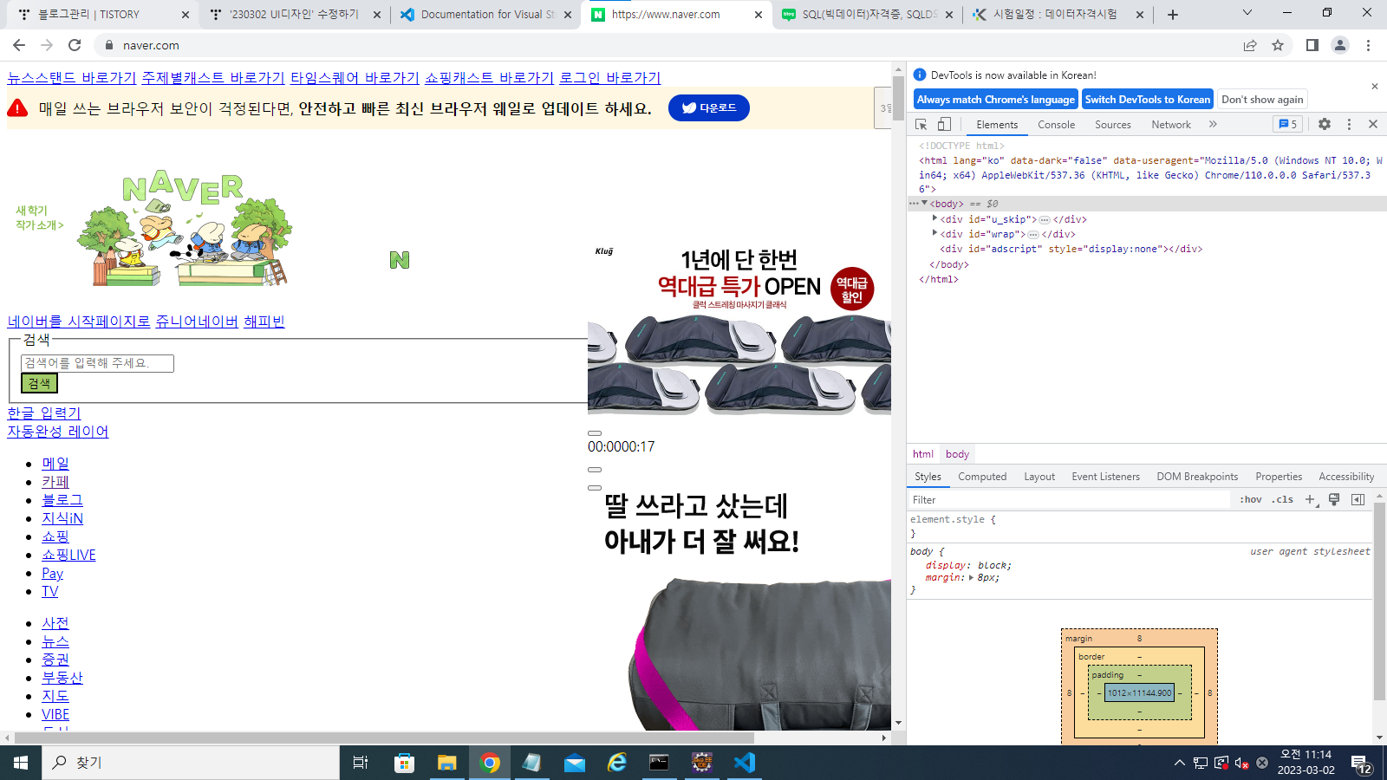This screenshot has height=780, width=1387.
Task: Switch to the Network tab
Action: coord(1171,125)
